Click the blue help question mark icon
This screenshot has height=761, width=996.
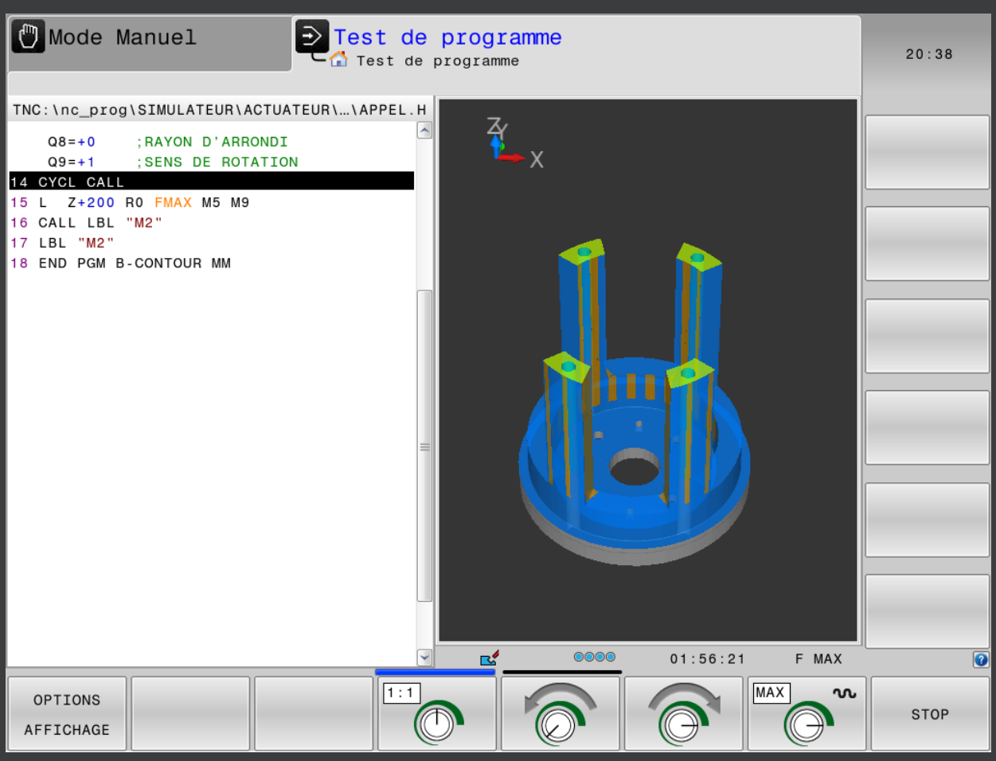(981, 659)
